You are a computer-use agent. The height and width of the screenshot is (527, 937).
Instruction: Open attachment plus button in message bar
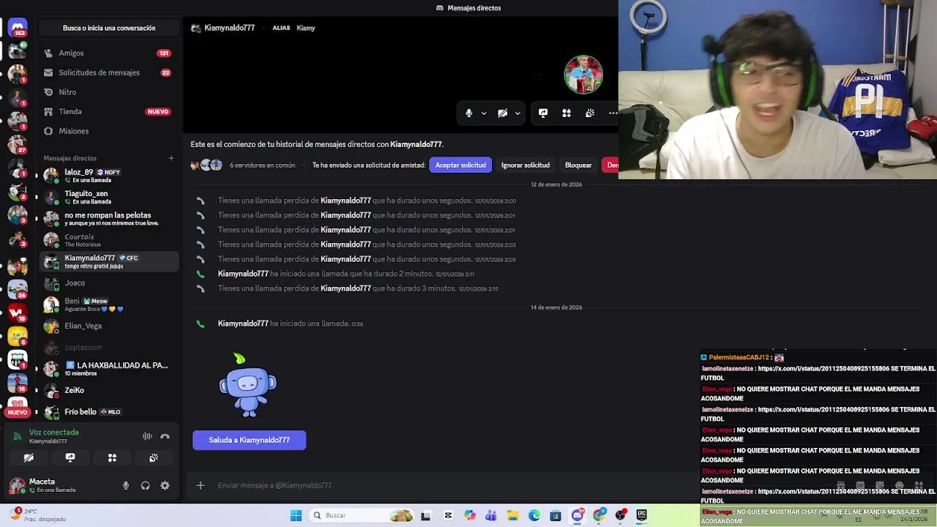pyautogui.click(x=201, y=485)
